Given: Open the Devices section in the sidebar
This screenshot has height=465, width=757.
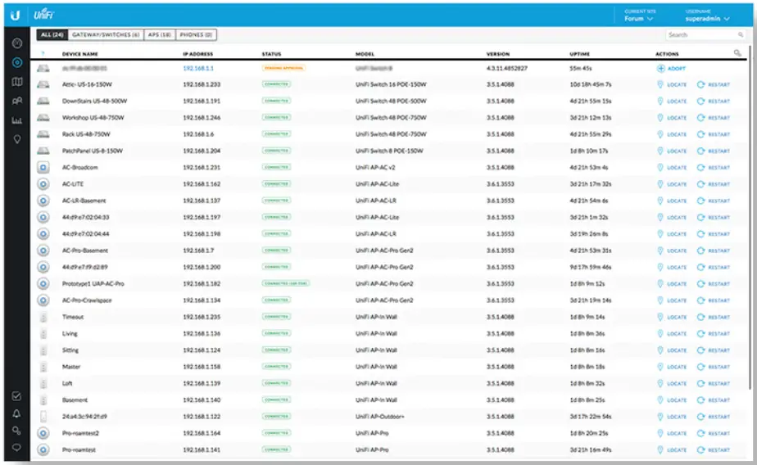Looking at the screenshot, I should [x=17, y=62].
